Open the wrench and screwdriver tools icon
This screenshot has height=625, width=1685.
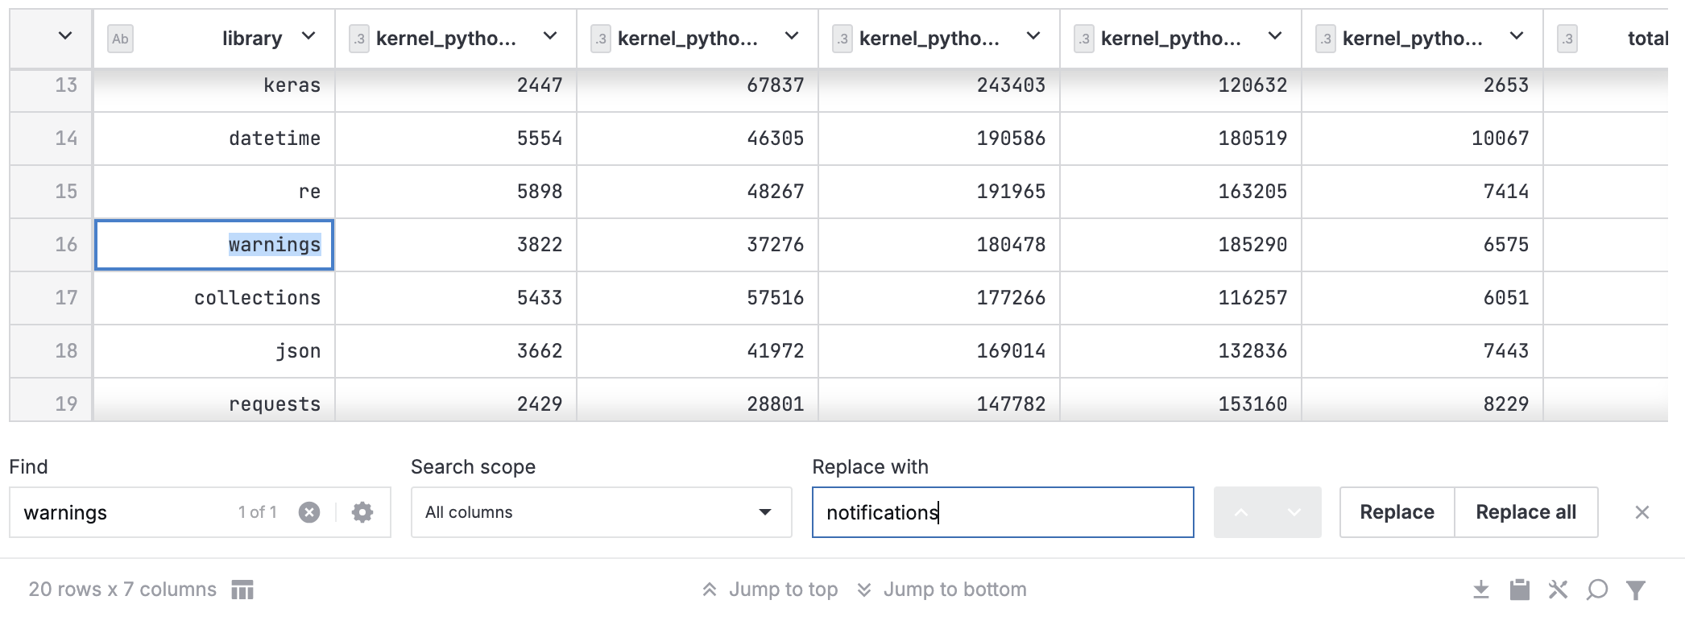[1558, 590]
